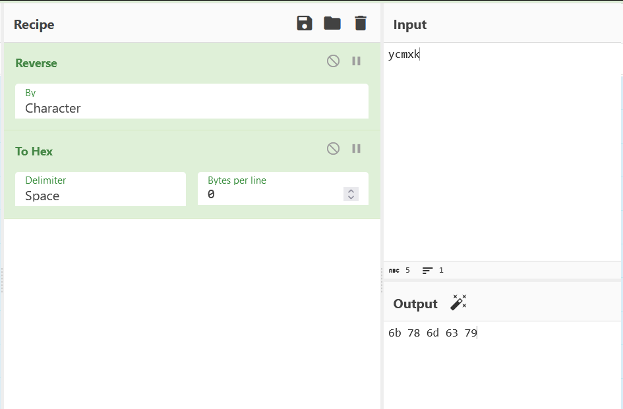Disable the To Hex operation

tap(333, 149)
